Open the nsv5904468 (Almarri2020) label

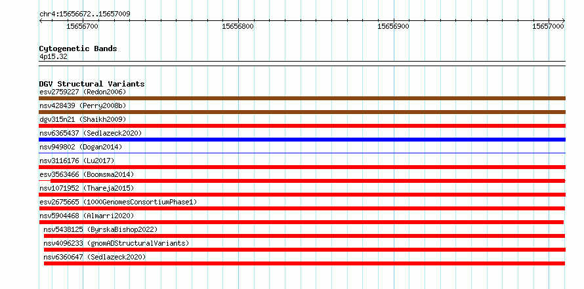click(x=87, y=216)
